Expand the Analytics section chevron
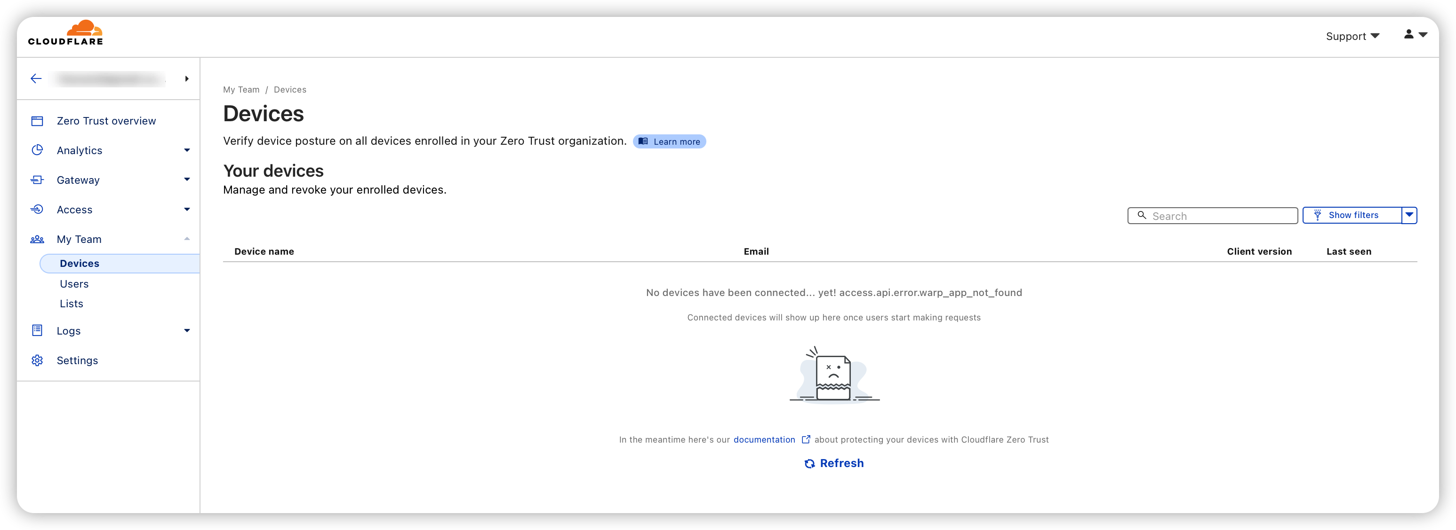 [187, 150]
